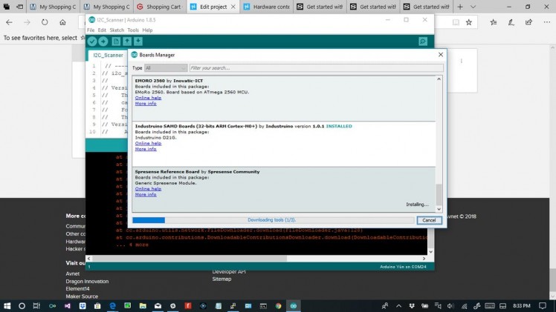This screenshot has height=312, width=556.
Task: Open the File menu in Arduino
Action: pyautogui.click(x=91, y=30)
